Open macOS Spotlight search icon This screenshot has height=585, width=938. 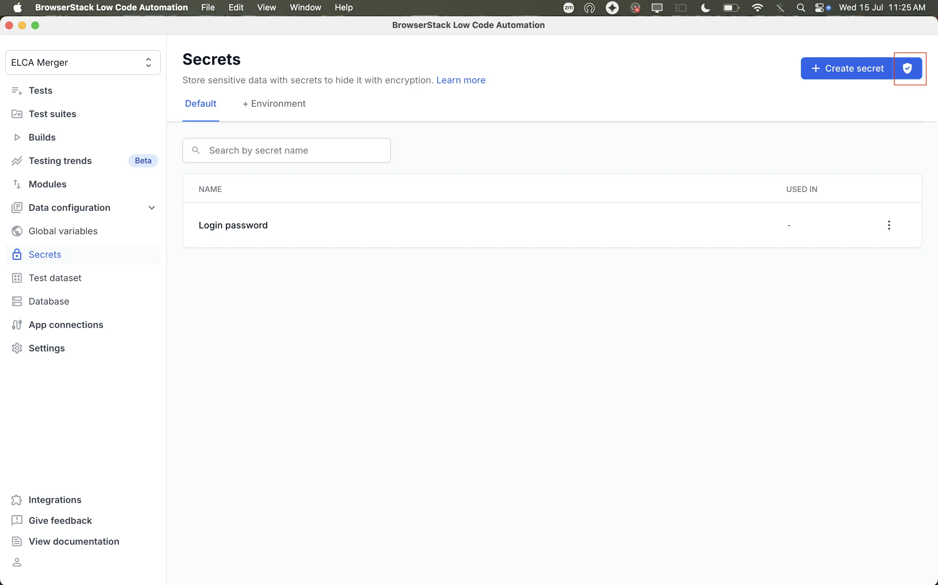pyautogui.click(x=801, y=8)
